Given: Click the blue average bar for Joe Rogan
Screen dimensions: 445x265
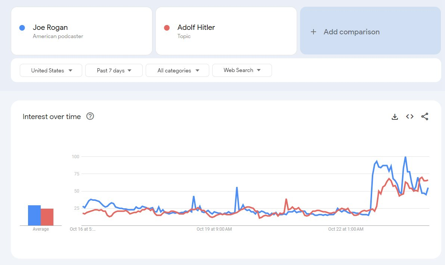Looking at the screenshot, I should (x=34, y=215).
